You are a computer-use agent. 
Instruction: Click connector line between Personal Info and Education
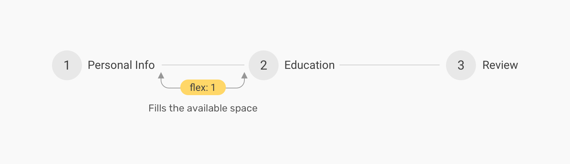(203, 65)
